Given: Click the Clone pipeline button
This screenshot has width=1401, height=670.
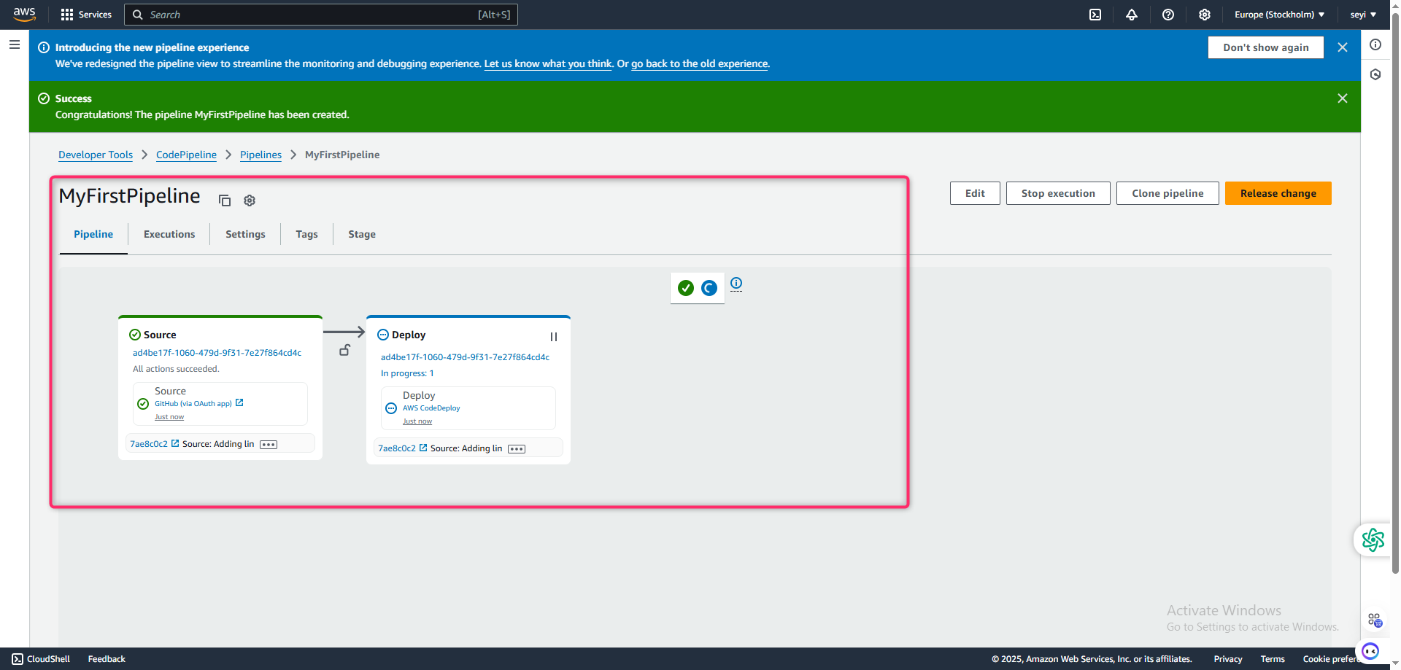Looking at the screenshot, I should click(x=1167, y=193).
